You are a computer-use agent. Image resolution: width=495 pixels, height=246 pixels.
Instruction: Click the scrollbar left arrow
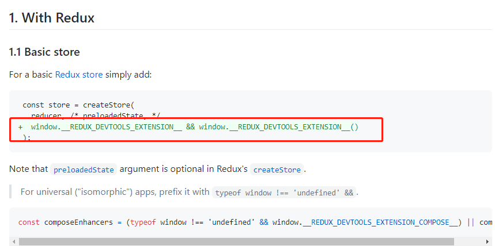pos(13,241)
